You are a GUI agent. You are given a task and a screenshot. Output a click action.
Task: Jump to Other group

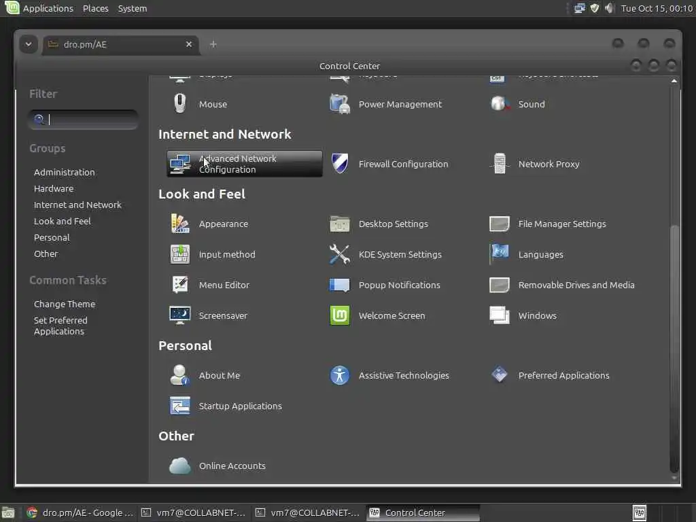tap(46, 254)
